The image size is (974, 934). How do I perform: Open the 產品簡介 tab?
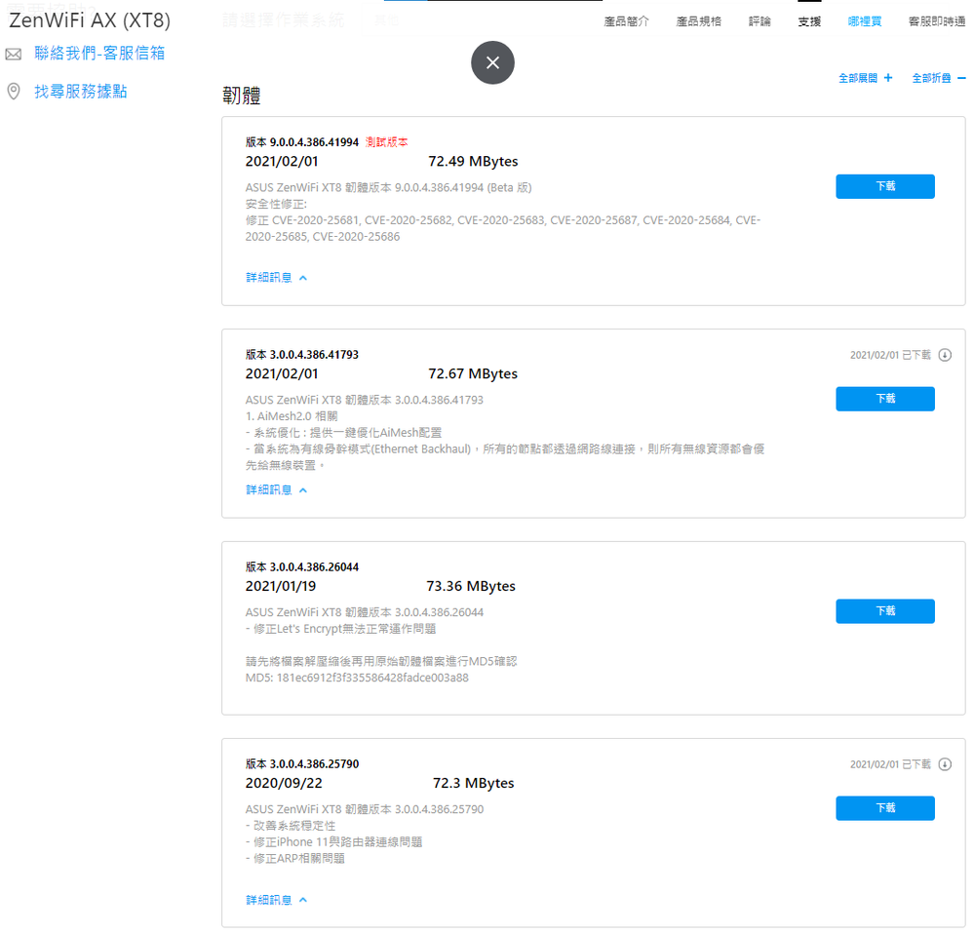point(626,21)
